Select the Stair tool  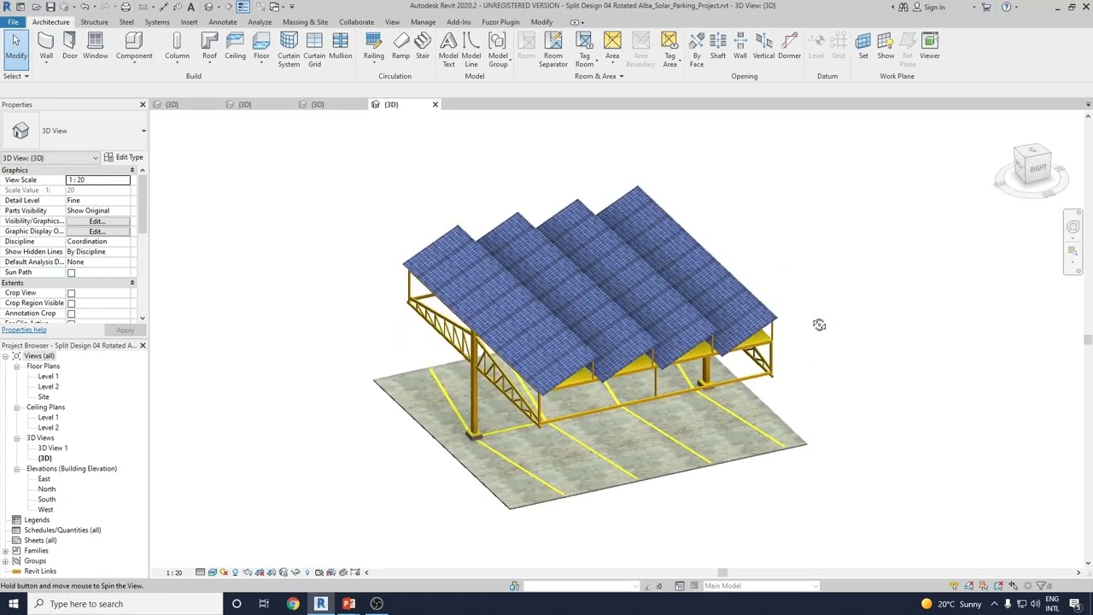coord(423,46)
